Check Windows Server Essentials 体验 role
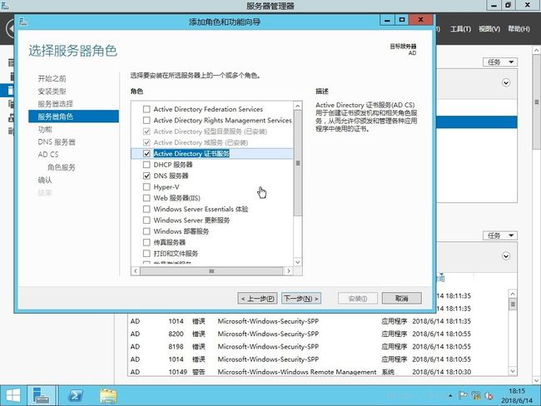This screenshot has height=406, width=541. coord(146,209)
